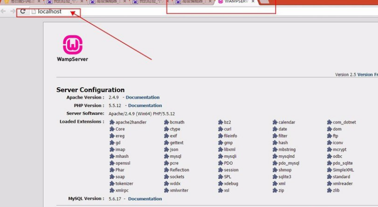378x207 pixels.
Task: Open PHP Version Documentation link
Action: [x=145, y=105]
